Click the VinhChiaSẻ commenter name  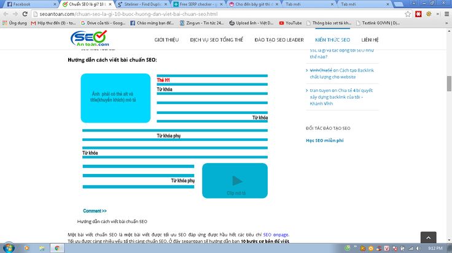point(321,70)
